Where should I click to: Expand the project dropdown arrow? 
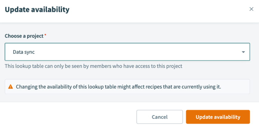pyautogui.click(x=243, y=52)
